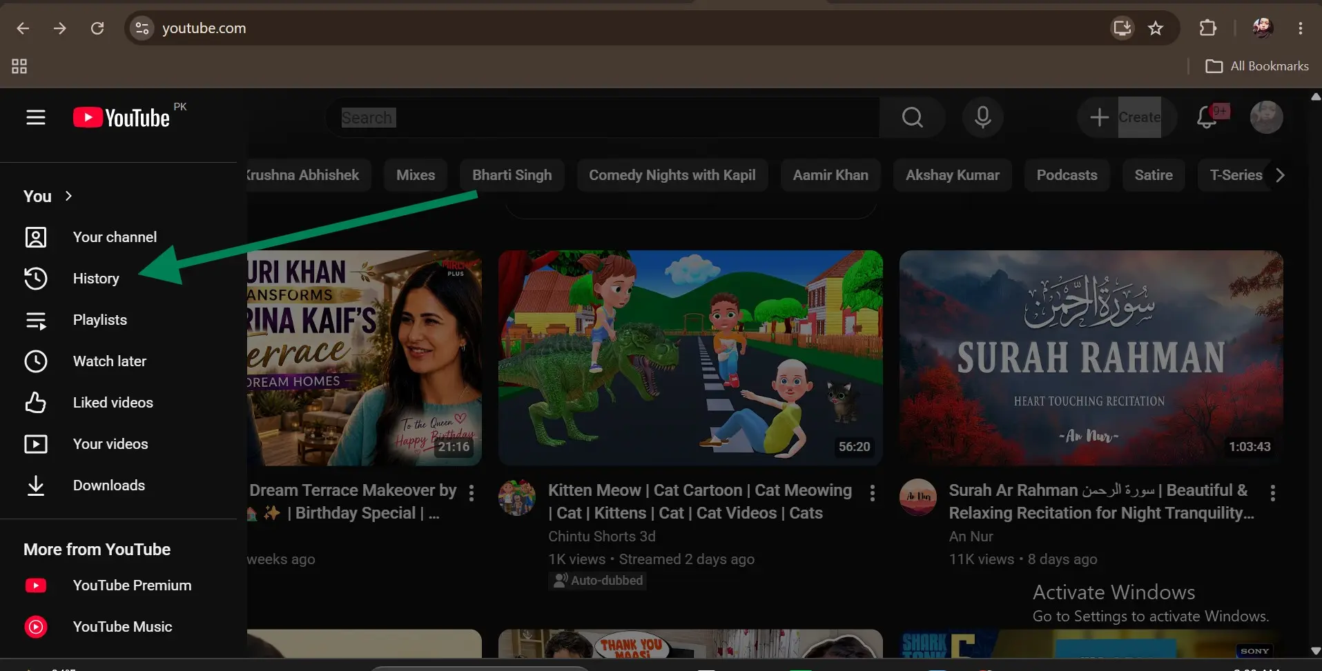Screen dimensions: 1322x671
Task: Open the apps grid in bookmarks bar
Action: tap(19, 66)
